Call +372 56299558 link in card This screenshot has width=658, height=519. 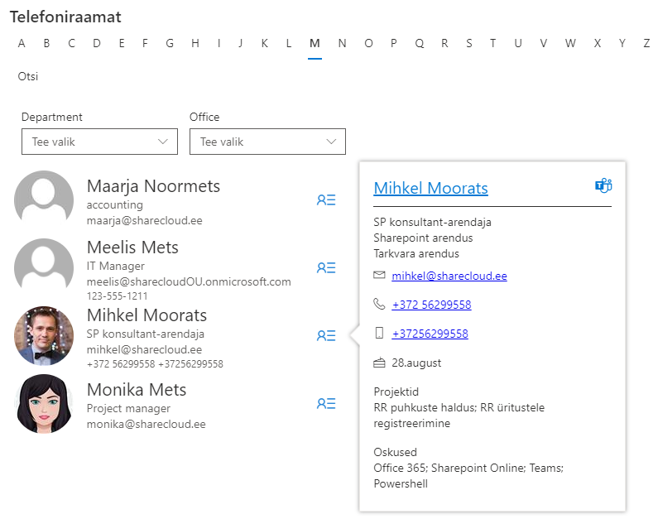pyautogui.click(x=431, y=304)
